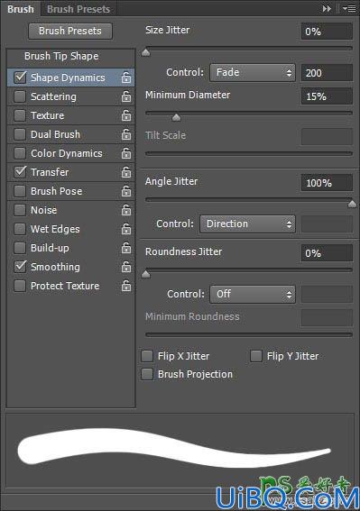Open the Roundness Jitter Control dropdown set to Off
The image size is (360, 511).
(x=253, y=295)
